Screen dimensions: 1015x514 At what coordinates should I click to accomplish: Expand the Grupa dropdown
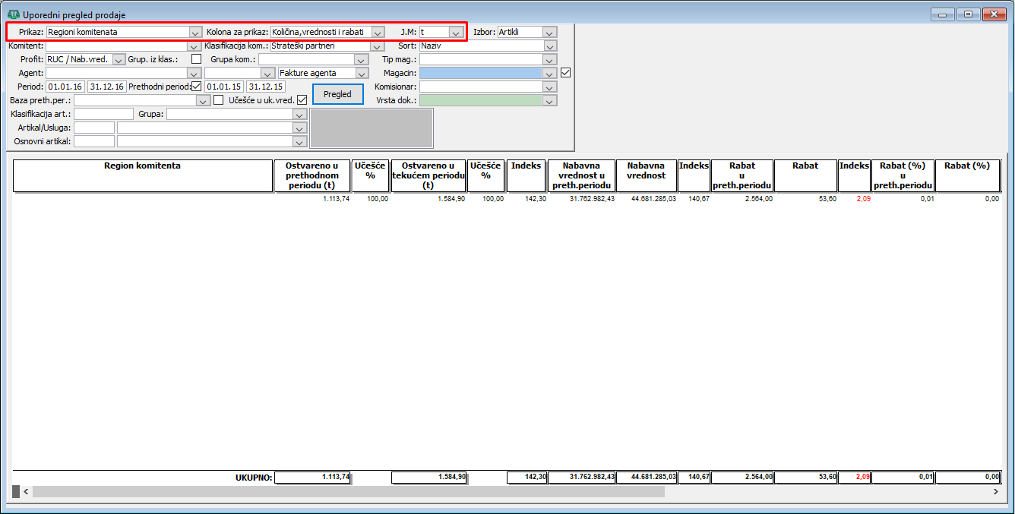click(299, 114)
